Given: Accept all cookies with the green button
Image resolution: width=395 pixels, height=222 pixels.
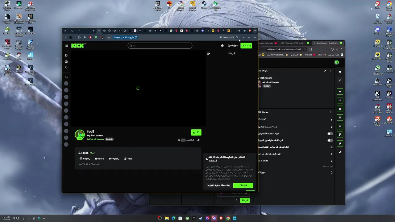Looking at the screenshot, I should tap(243, 185).
